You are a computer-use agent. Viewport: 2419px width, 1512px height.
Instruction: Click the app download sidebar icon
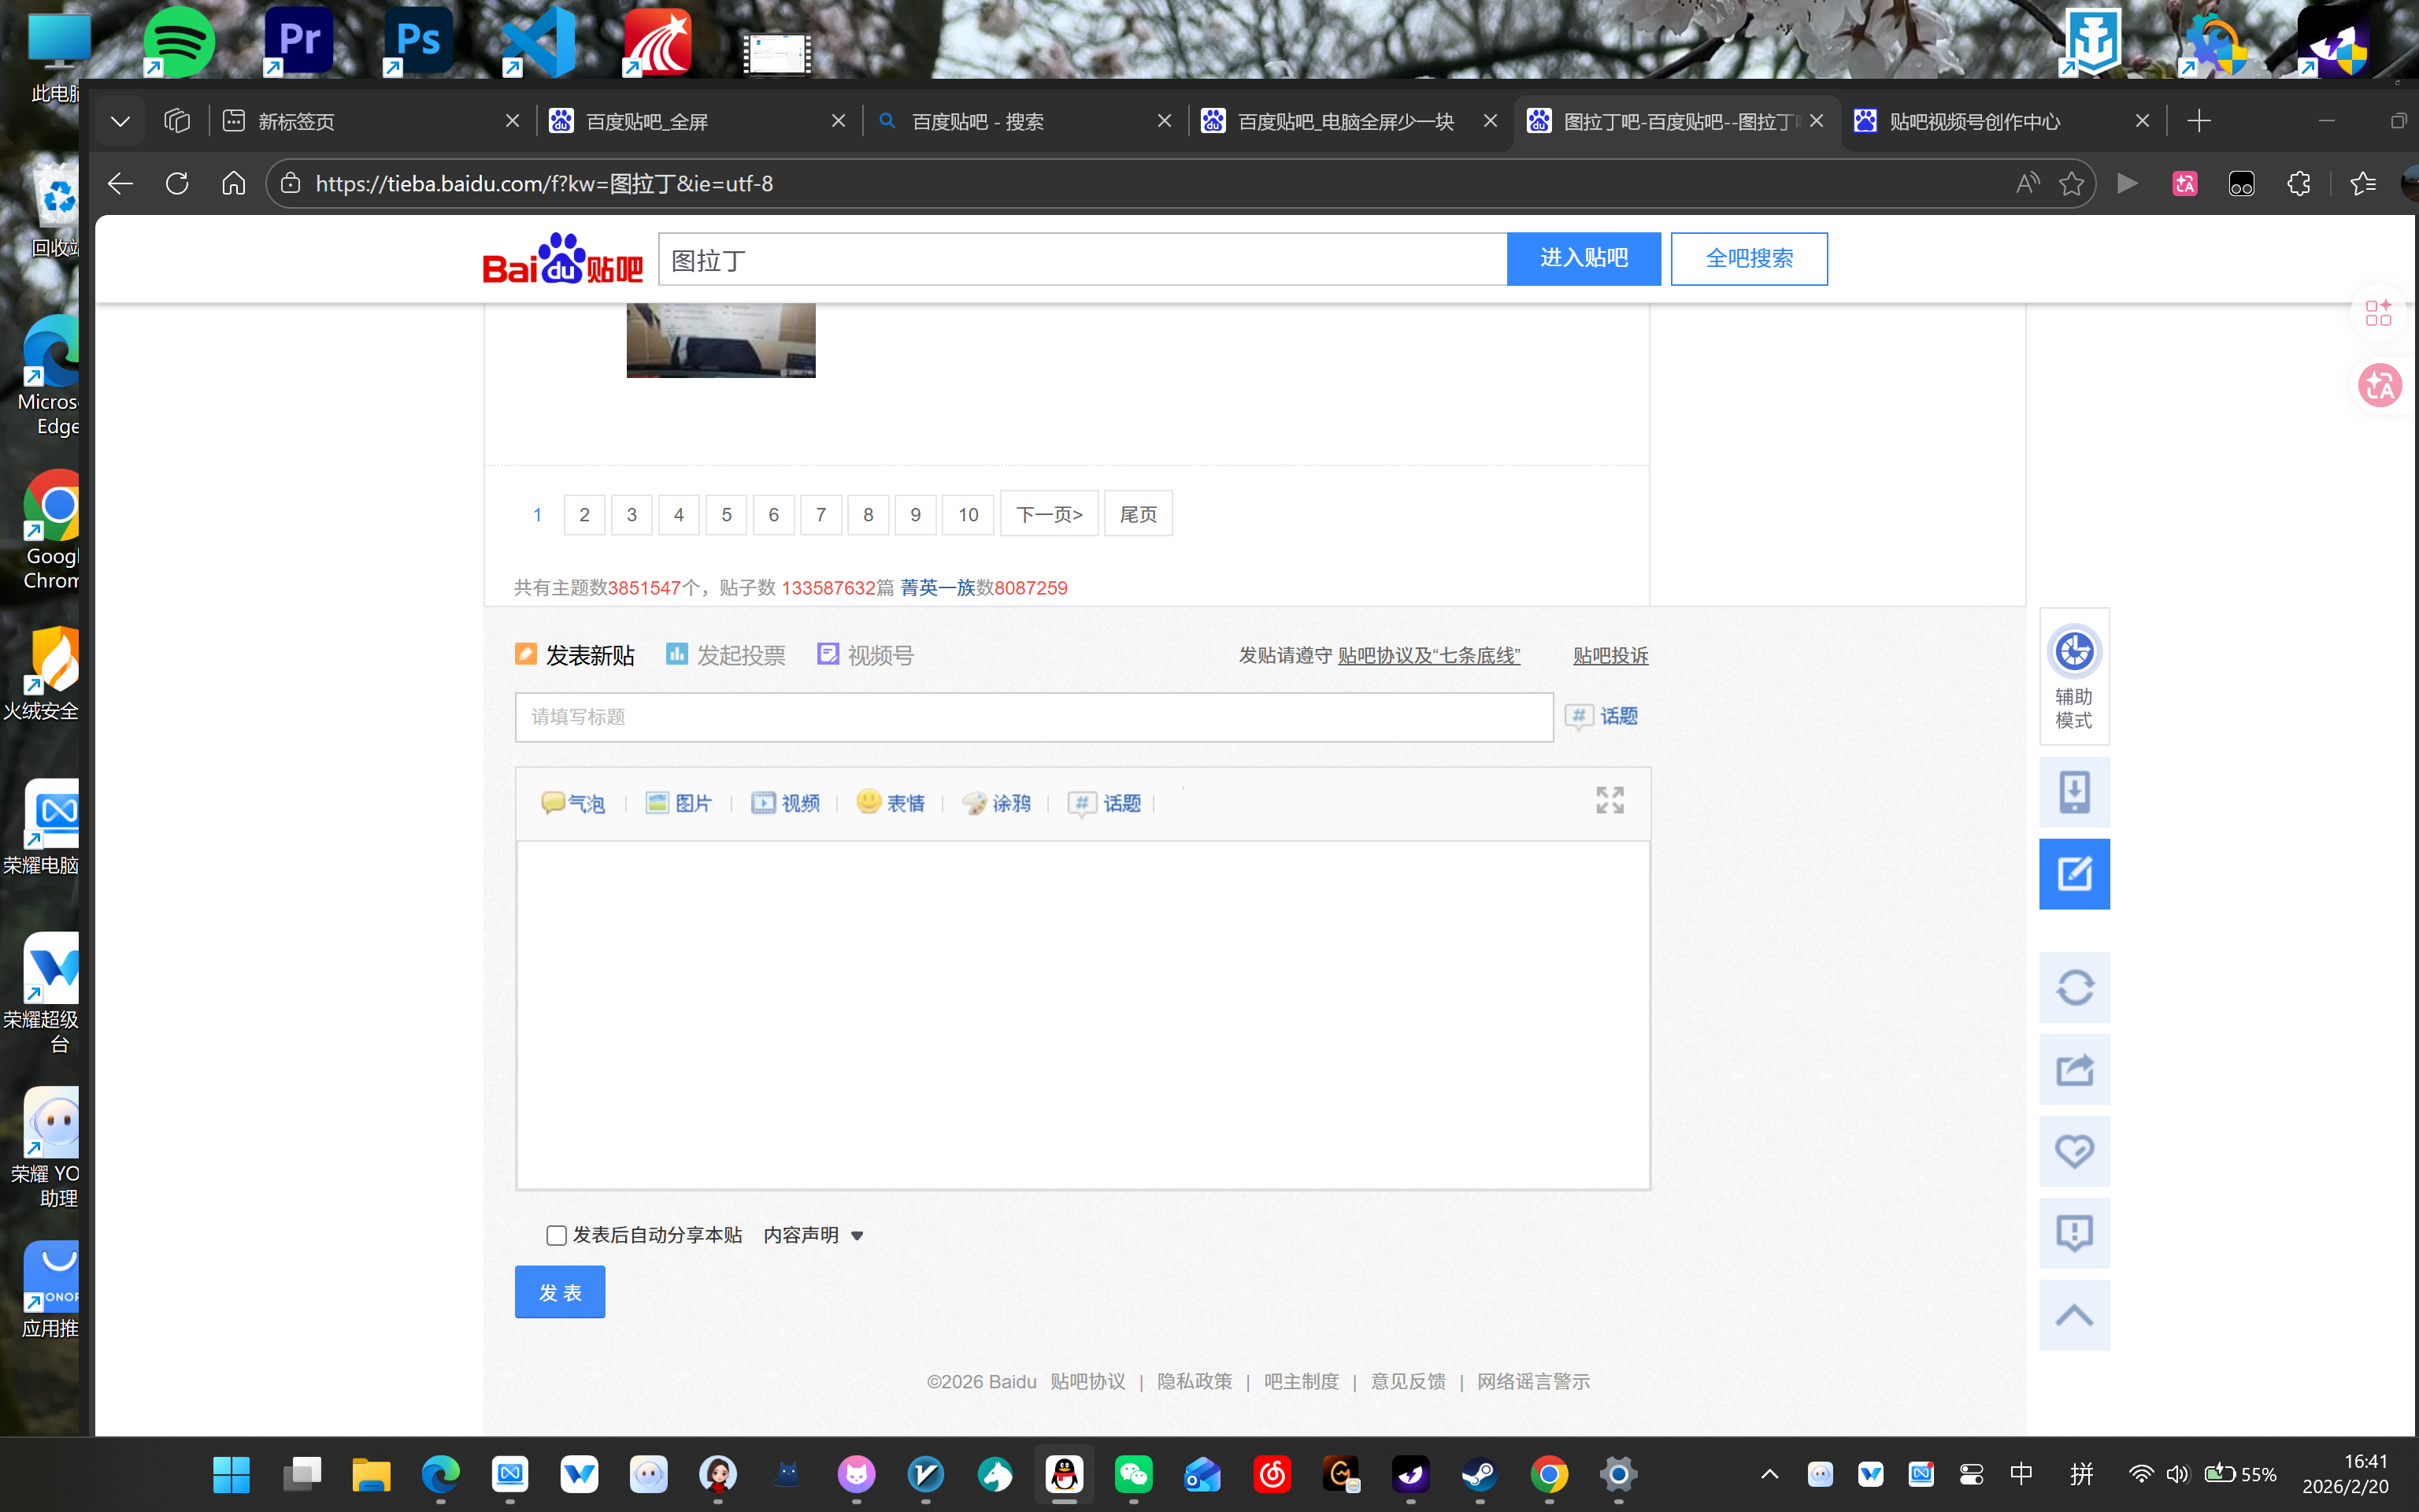point(2074,792)
